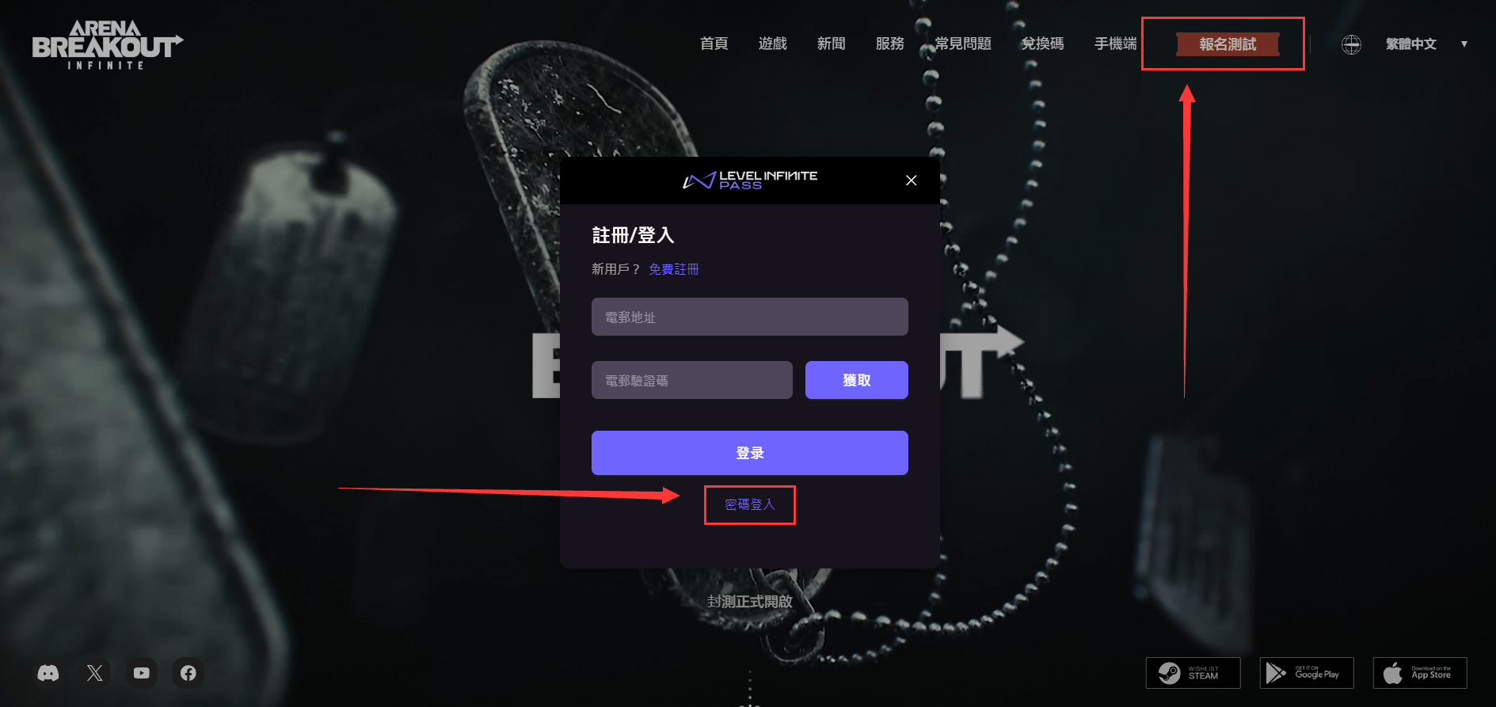The width and height of the screenshot is (1496, 707).
Task: Open the 首頁 menu item
Action: [714, 44]
